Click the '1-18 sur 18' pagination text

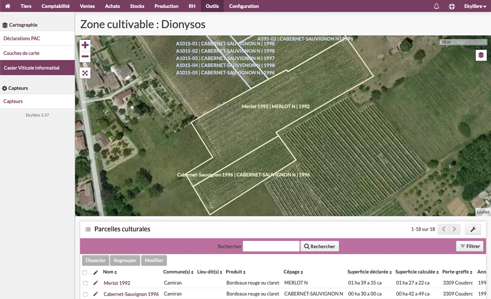[423, 229]
